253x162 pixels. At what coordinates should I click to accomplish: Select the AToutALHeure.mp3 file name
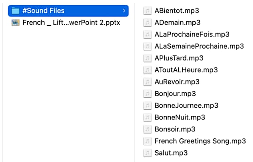coord(186,70)
